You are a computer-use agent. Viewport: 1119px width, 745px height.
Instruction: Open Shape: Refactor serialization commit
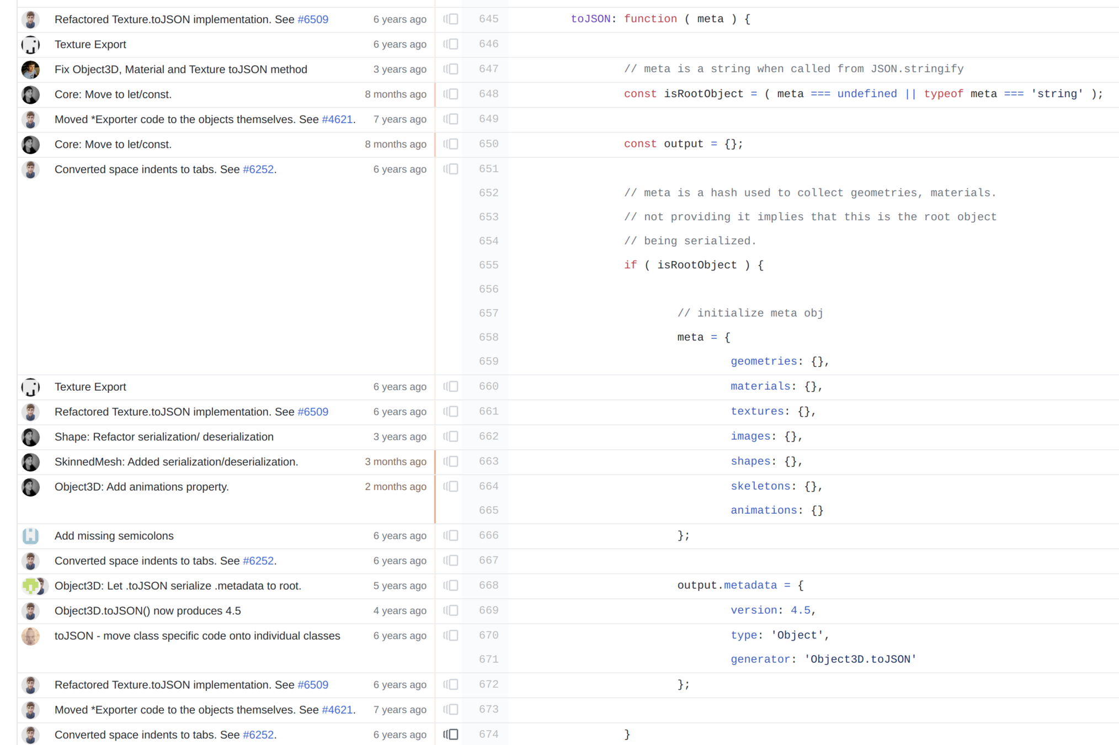[164, 437]
